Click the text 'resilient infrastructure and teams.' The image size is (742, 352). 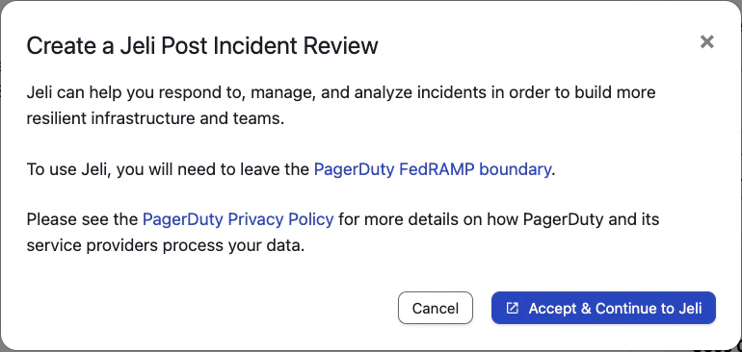(x=155, y=118)
